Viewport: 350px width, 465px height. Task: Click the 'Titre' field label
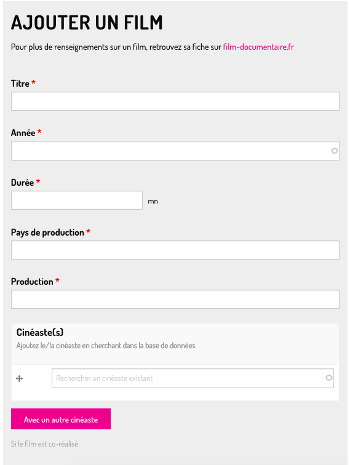(x=20, y=84)
